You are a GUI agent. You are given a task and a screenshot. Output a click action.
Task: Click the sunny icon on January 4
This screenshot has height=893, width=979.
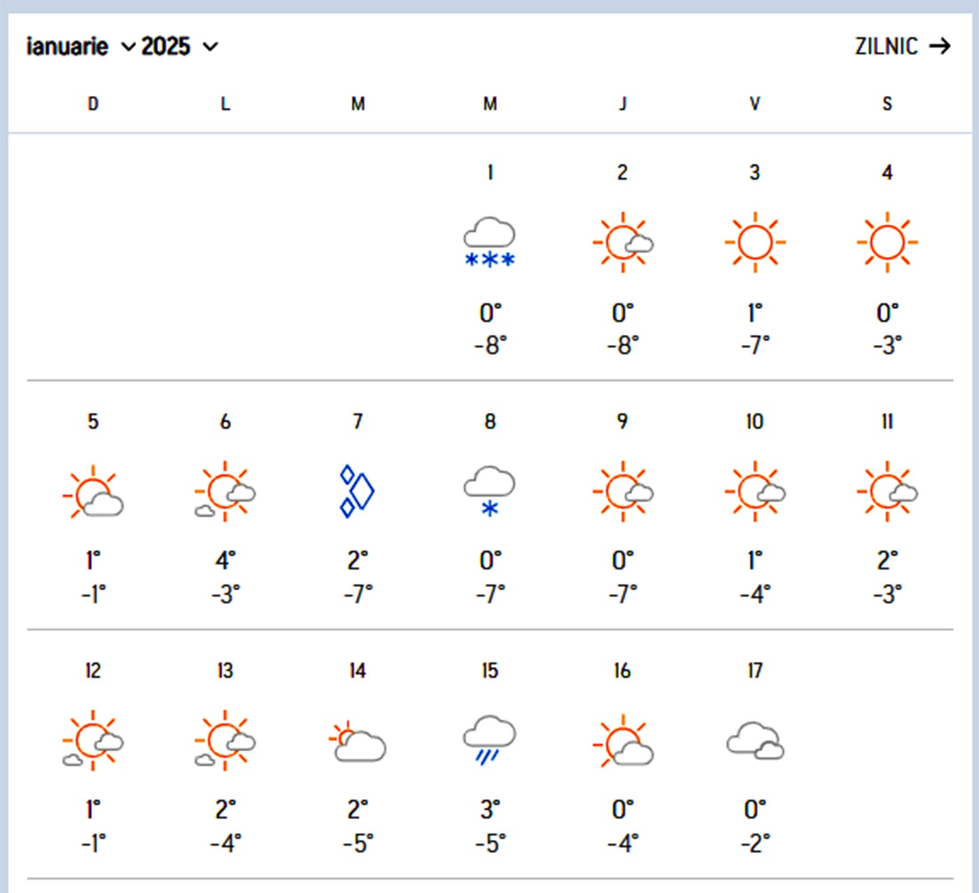coord(887,242)
